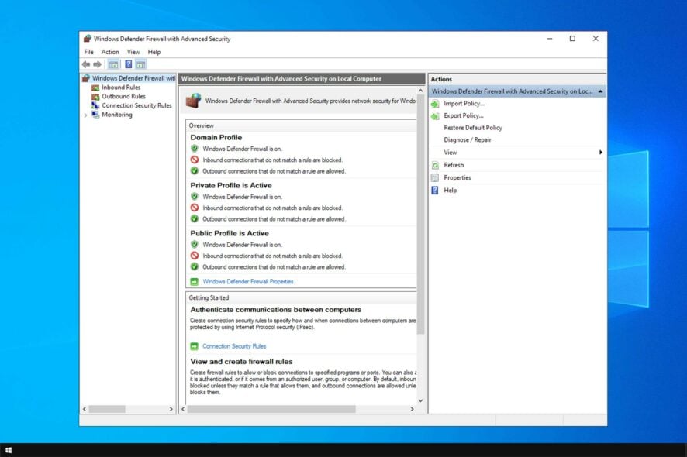Click Authenticate communications between computers heading
Image resolution: width=687 pixels, height=457 pixels.
pyautogui.click(x=275, y=310)
